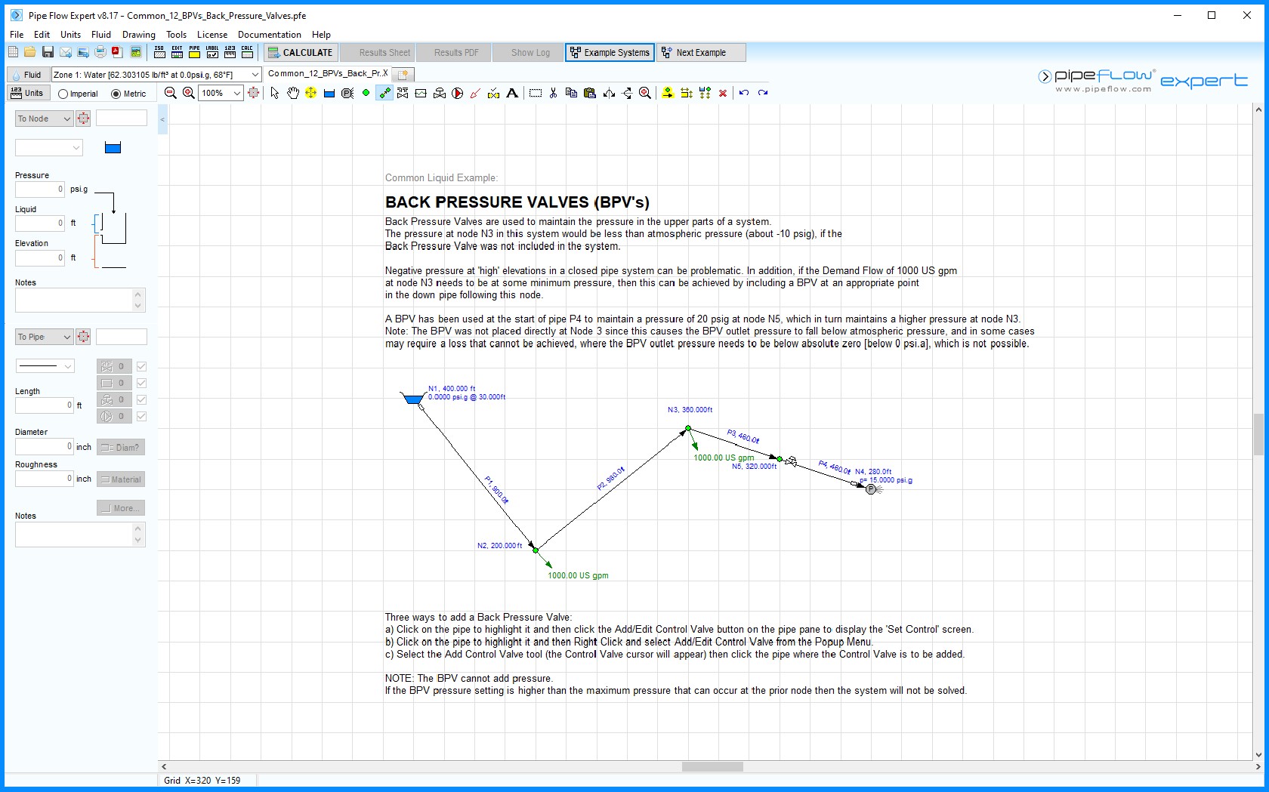Click the end pressure symbol at node N4
This screenshot has width=1269, height=792.
871,489
